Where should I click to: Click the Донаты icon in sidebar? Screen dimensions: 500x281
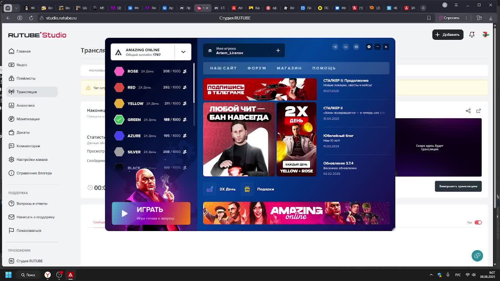point(11,132)
